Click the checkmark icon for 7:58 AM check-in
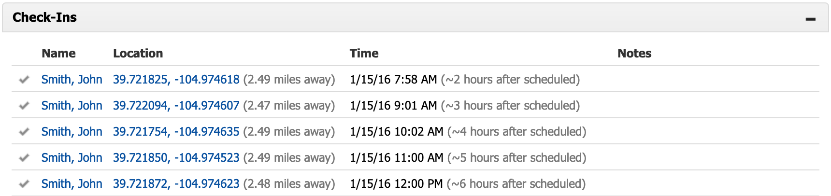Screen dimensions: 831x196 click(x=24, y=80)
